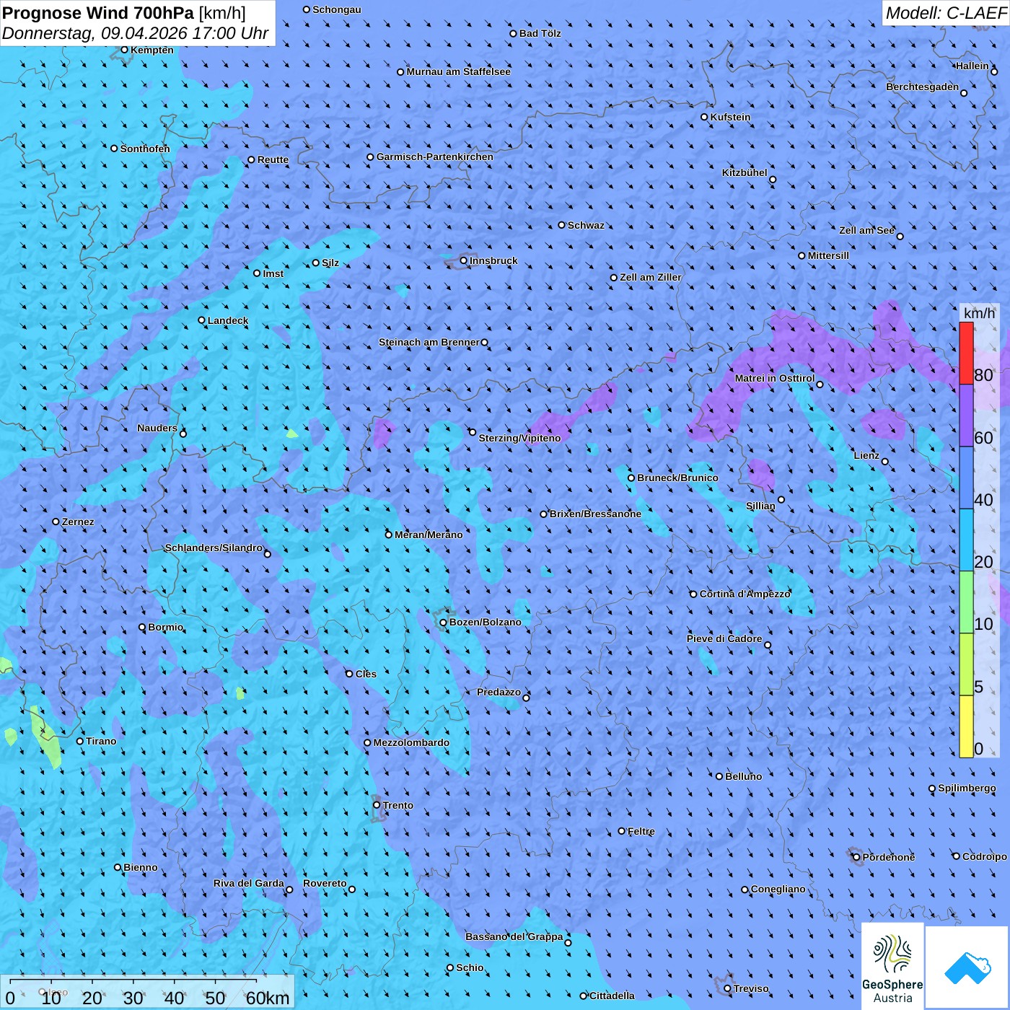
Task: Click the Kufstein city label
Action: coord(730,117)
